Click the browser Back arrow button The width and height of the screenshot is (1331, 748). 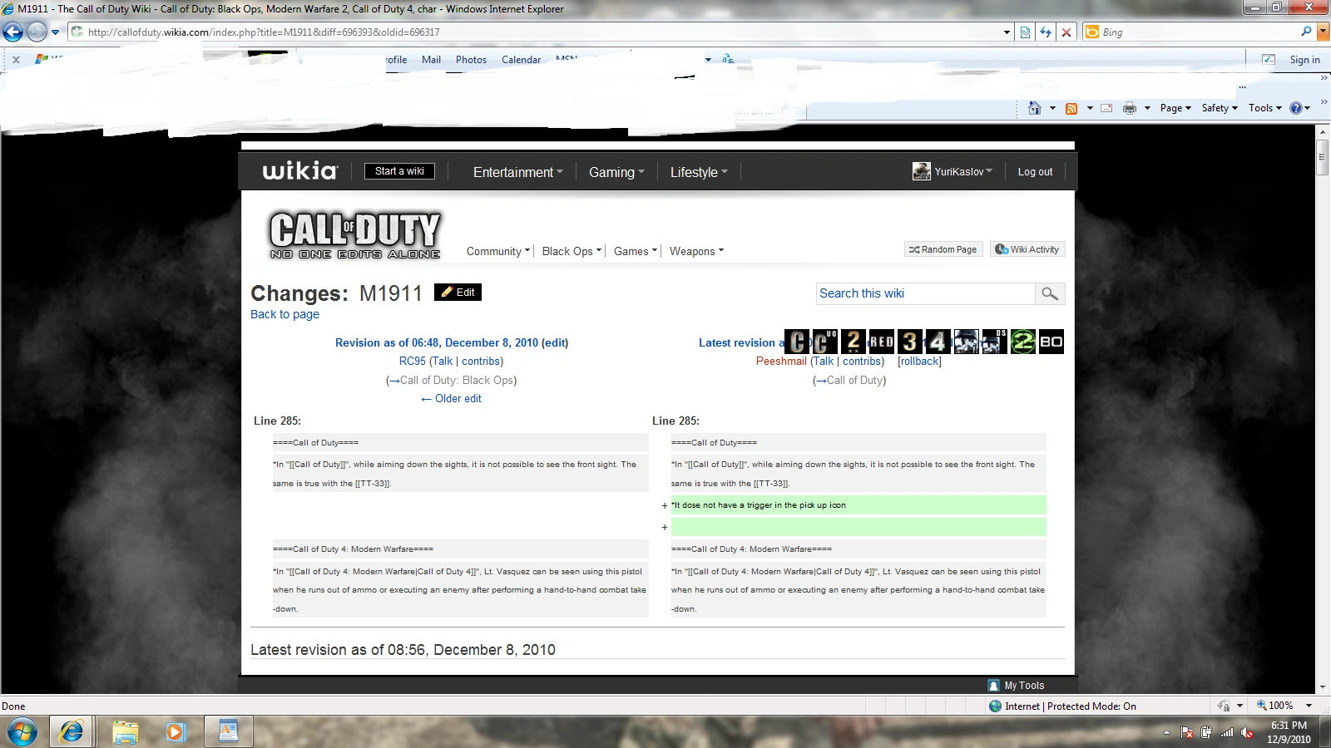13,32
